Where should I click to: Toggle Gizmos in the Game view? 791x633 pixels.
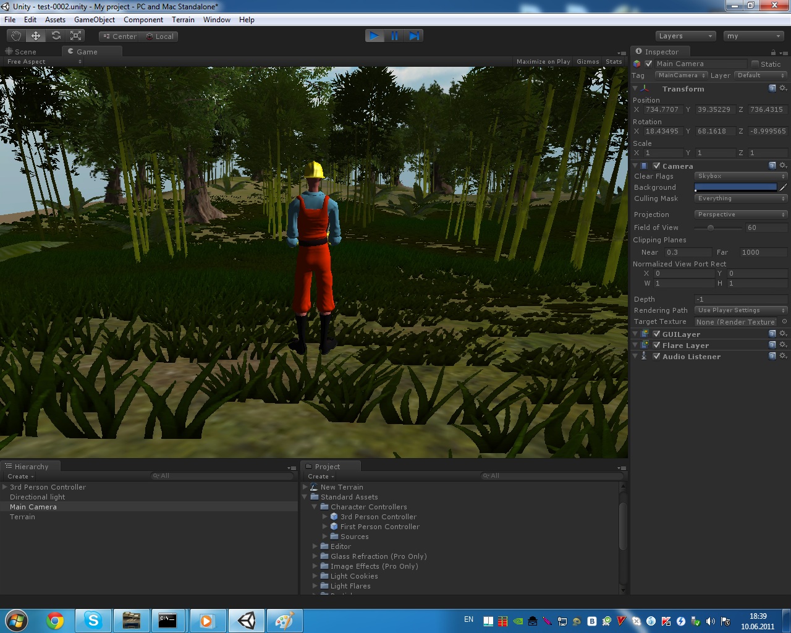(x=588, y=62)
